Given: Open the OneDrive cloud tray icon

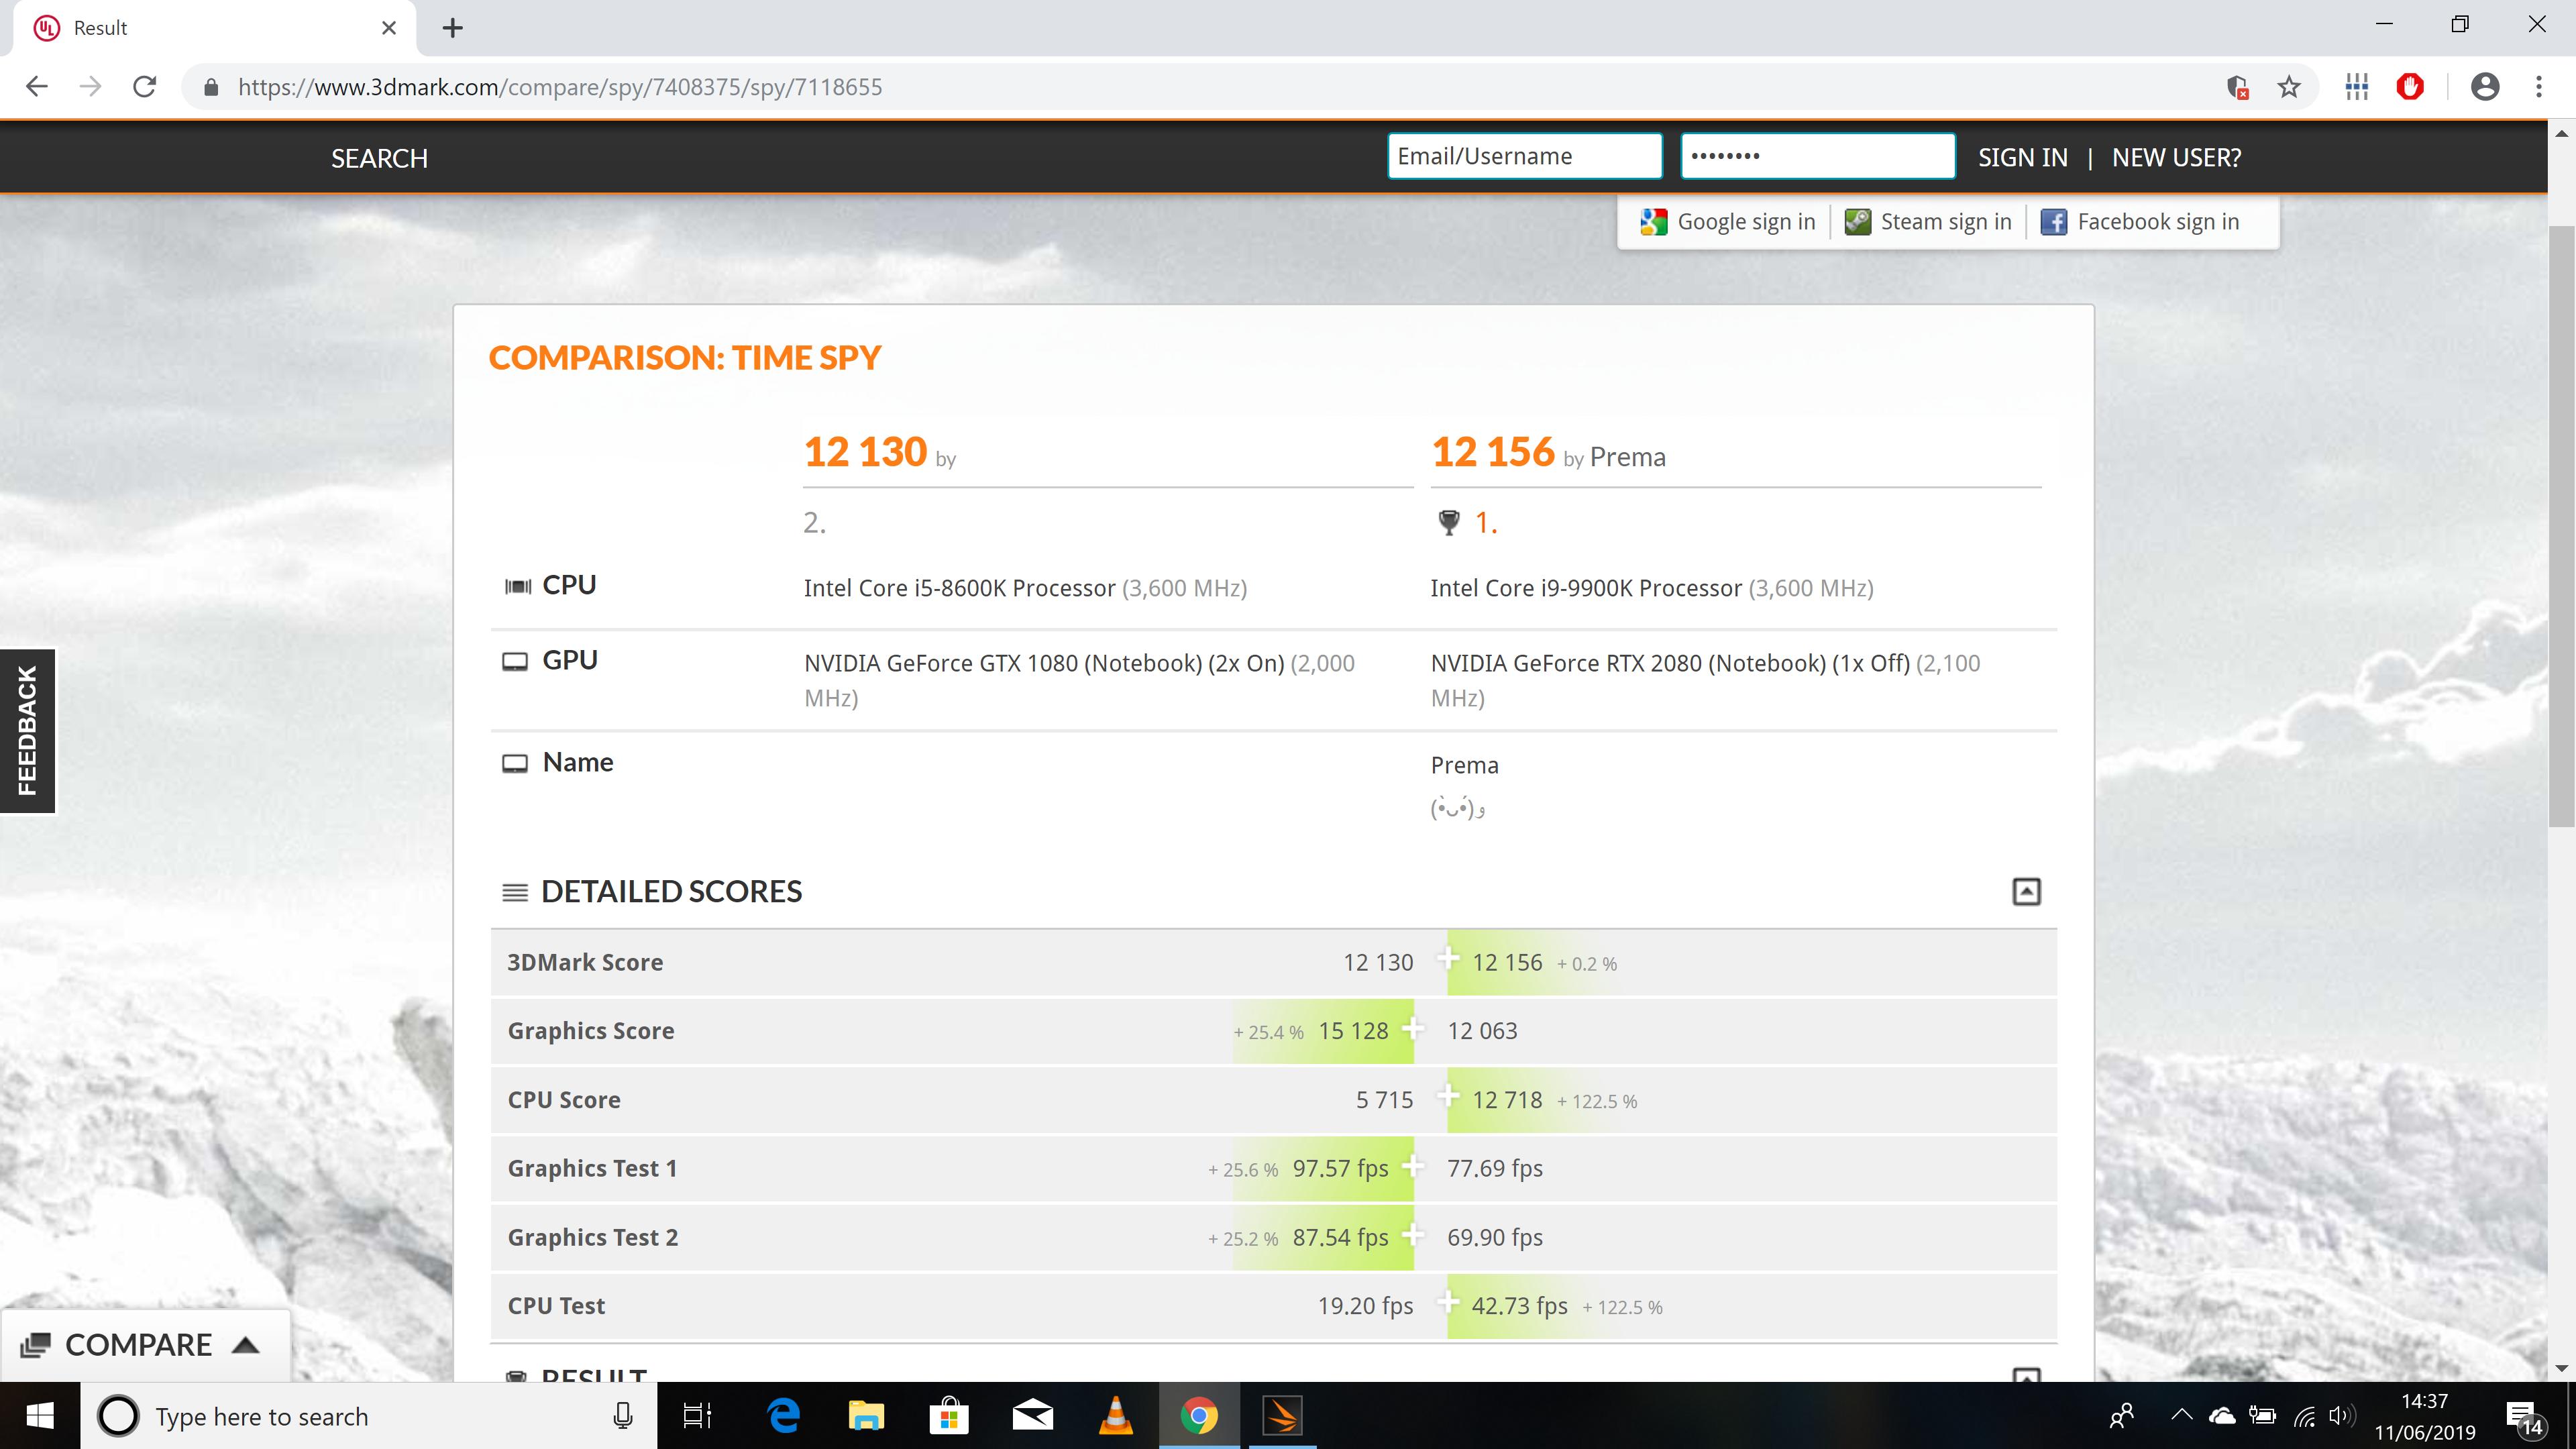Looking at the screenshot, I should (x=2221, y=1416).
